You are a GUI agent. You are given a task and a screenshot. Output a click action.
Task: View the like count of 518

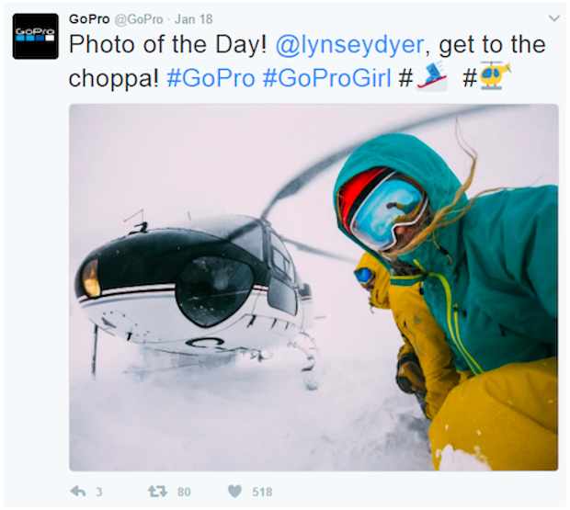262,492
